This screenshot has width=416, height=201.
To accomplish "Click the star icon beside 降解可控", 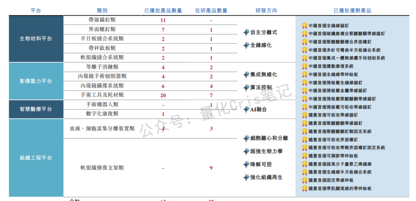I will (x=247, y=164).
